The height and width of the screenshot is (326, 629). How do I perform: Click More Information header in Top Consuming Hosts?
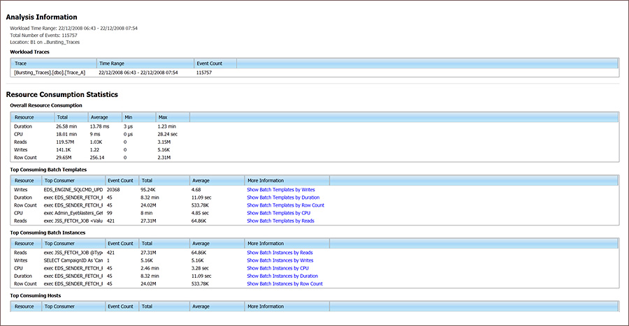click(x=287, y=306)
